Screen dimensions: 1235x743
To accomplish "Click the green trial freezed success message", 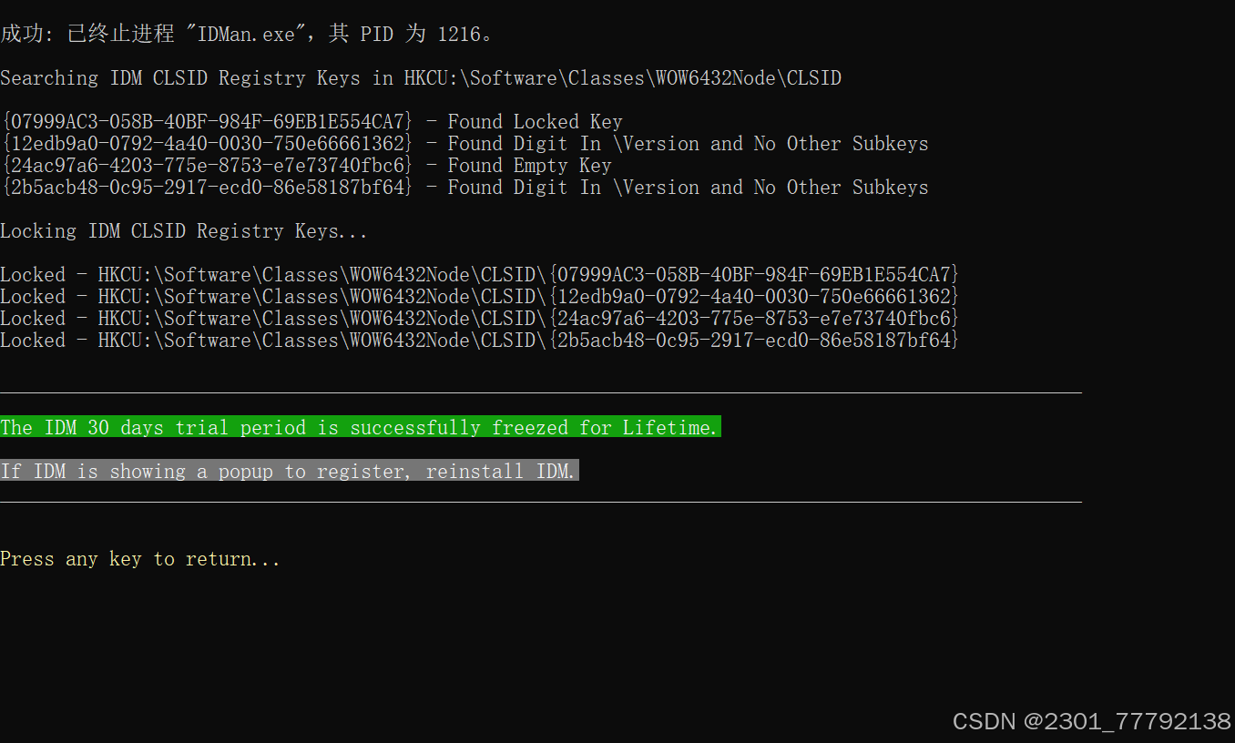I will tap(361, 427).
